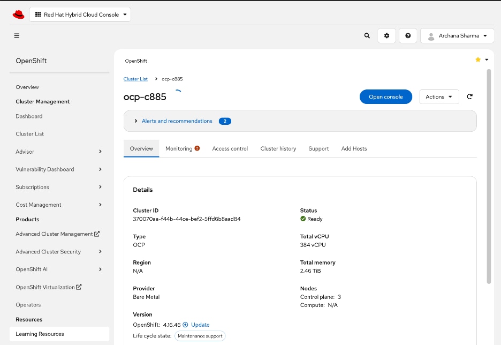Open settings via the gear icon
Viewport: 501px width, 345px height.
tap(386, 35)
